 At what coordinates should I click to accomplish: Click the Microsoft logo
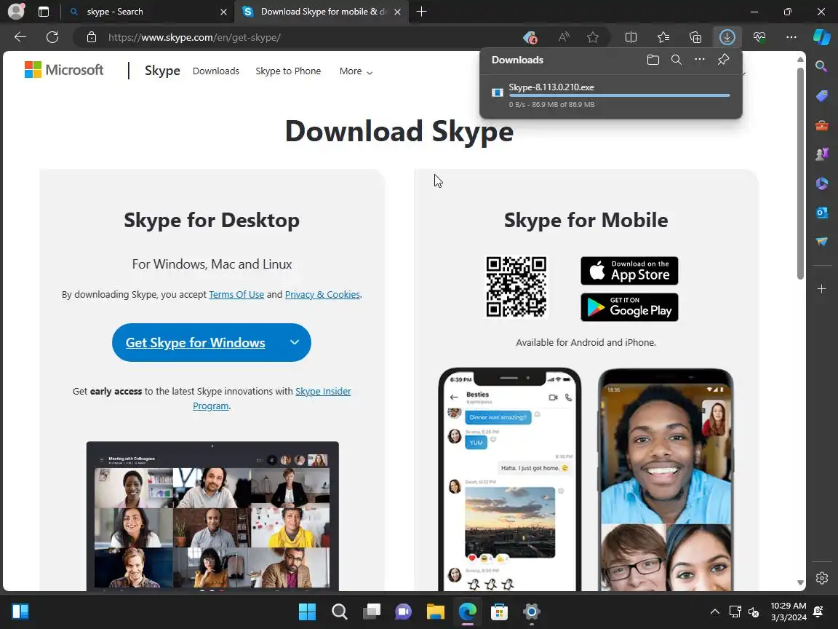pos(64,70)
